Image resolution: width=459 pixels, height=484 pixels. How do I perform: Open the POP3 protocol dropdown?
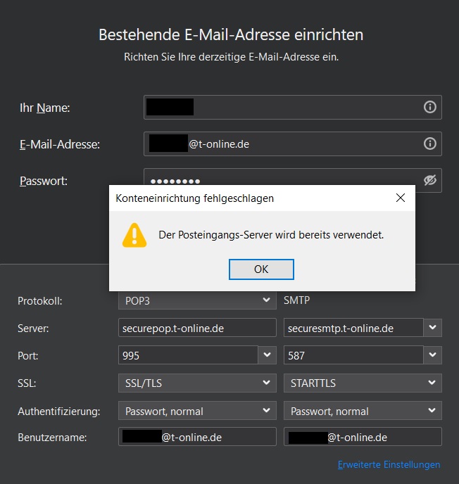point(196,300)
